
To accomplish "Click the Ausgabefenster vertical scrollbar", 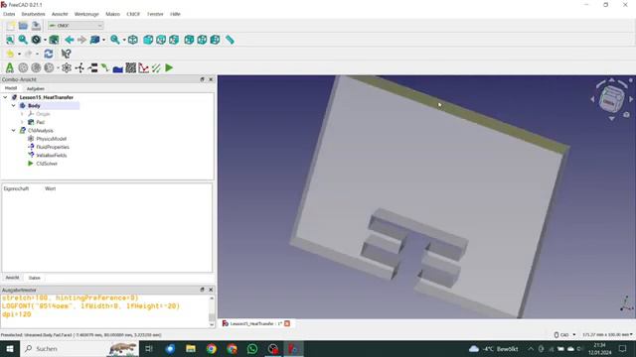I will 212,311.
